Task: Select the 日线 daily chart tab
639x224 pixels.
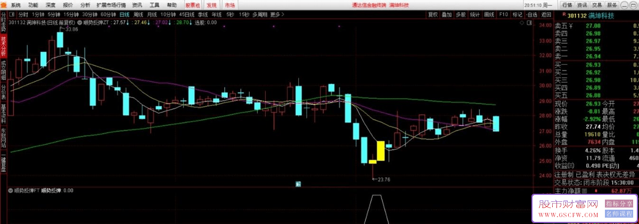Action: coord(124,14)
